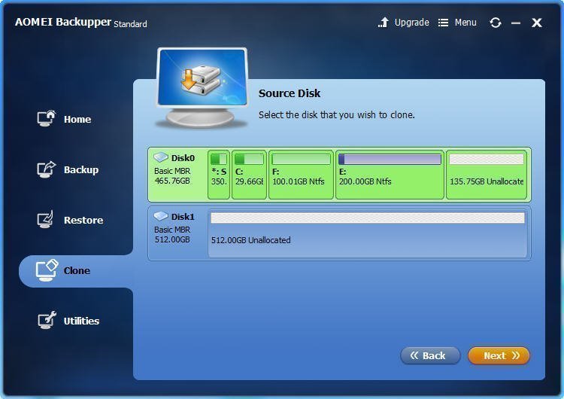Click the Disk1 'Basic MBR' text
Image resolution: width=564 pixels, height=399 pixels.
coord(172,230)
